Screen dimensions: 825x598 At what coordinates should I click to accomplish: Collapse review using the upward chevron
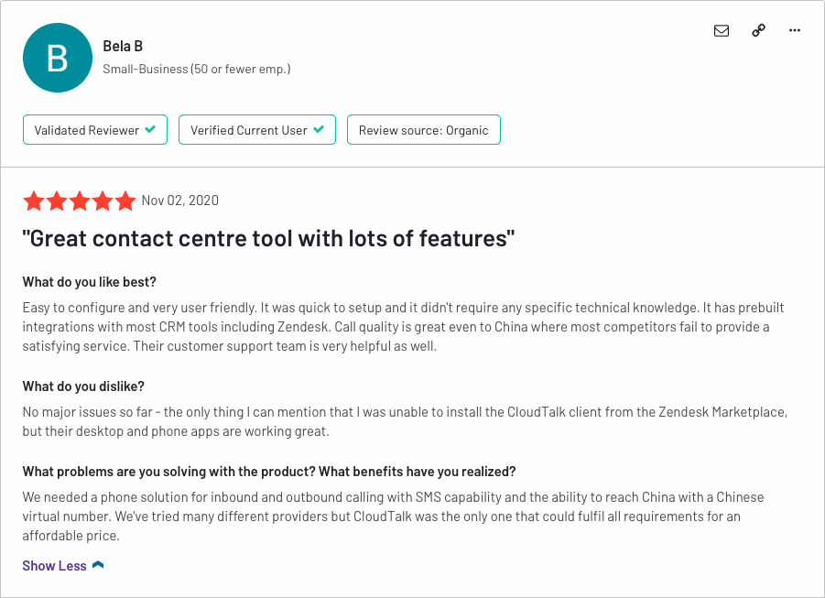[x=98, y=565]
